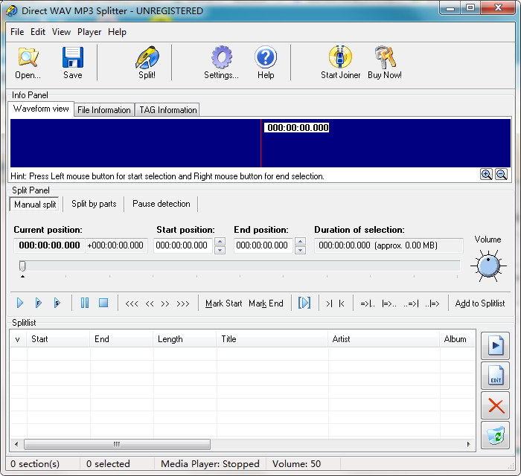Open the Edit menu
The image size is (521, 476).
click(38, 32)
